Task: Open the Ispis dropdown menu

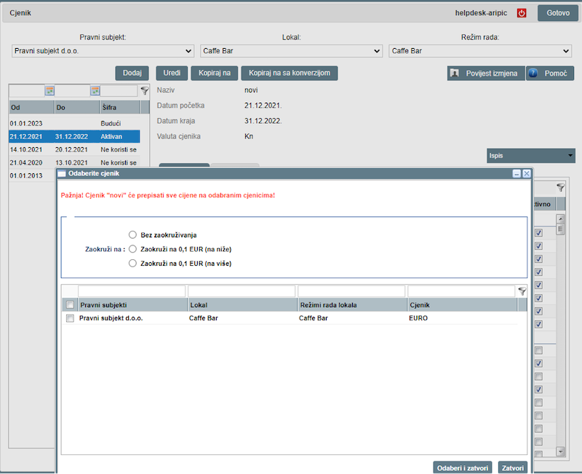Action: pos(530,155)
